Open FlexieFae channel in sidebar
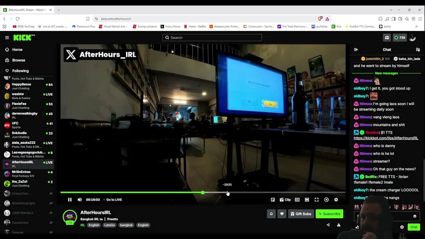 (x=28, y=106)
